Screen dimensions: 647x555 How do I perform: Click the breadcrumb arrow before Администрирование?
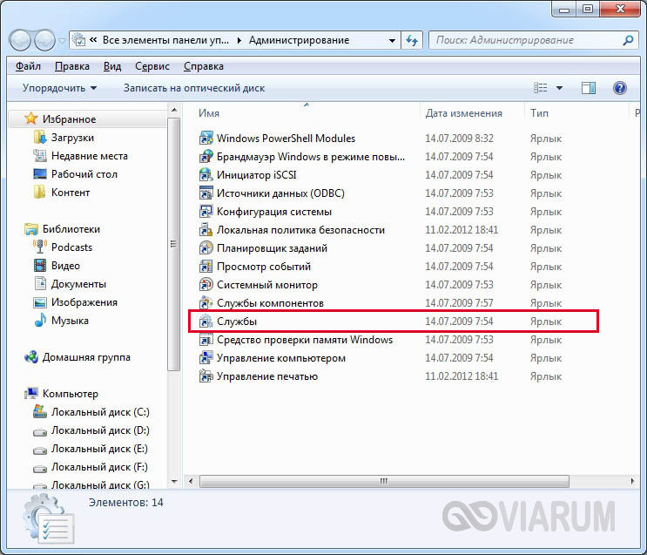coord(239,40)
